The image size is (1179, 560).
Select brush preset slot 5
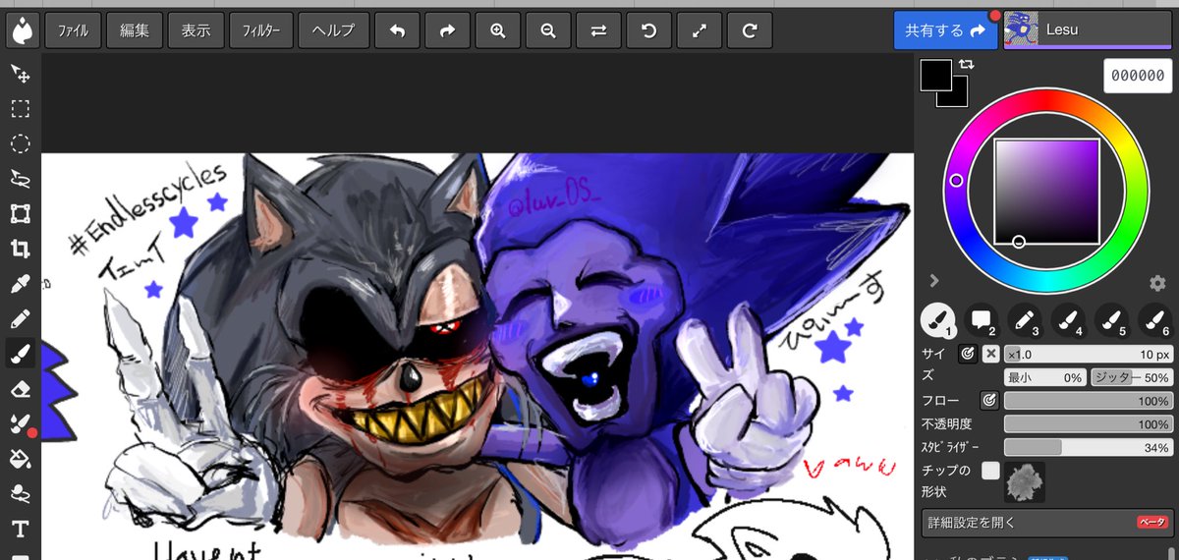[x=1112, y=319]
